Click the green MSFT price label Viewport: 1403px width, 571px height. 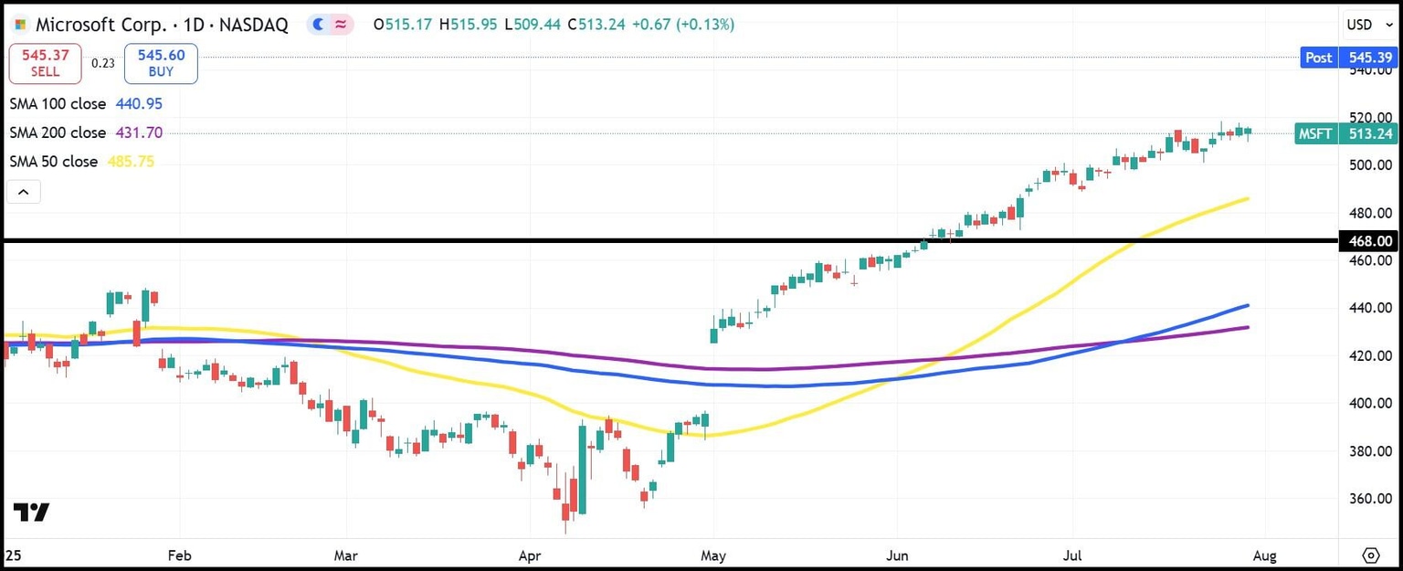[x=1315, y=133]
